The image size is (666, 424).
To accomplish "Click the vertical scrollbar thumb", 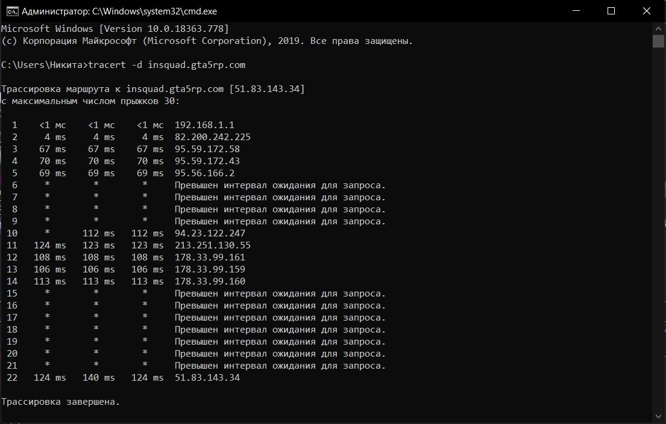I will pos(658,41).
